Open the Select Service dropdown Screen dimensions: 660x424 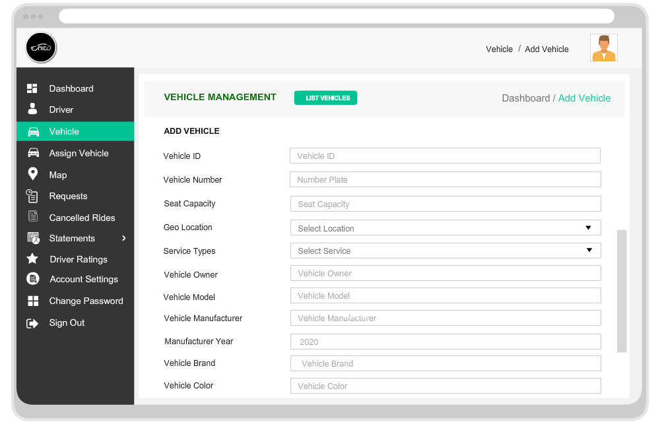pos(445,251)
